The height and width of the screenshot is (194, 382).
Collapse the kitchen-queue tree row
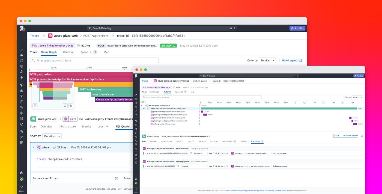pos(142,105)
